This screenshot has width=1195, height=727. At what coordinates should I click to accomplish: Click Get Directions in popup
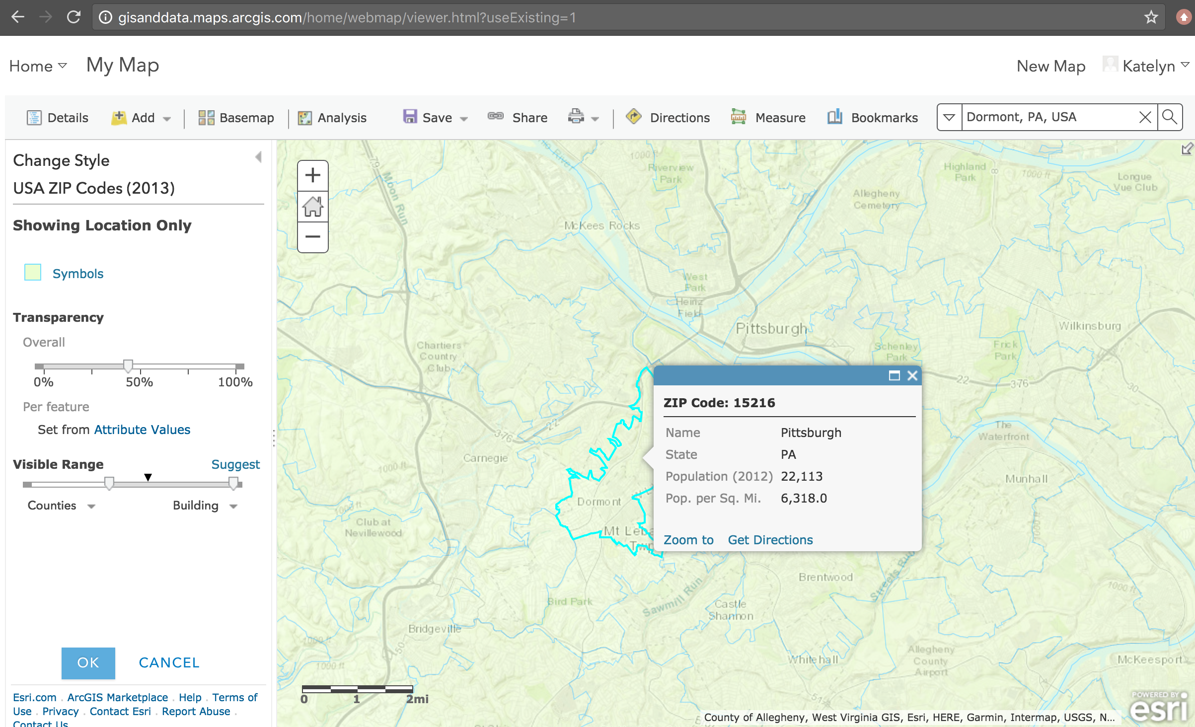(x=770, y=540)
